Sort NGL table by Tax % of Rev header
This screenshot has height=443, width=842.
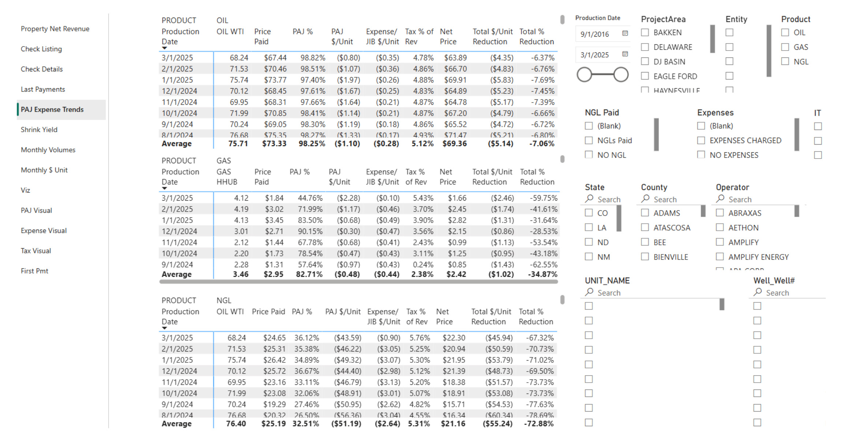(417, 317)
